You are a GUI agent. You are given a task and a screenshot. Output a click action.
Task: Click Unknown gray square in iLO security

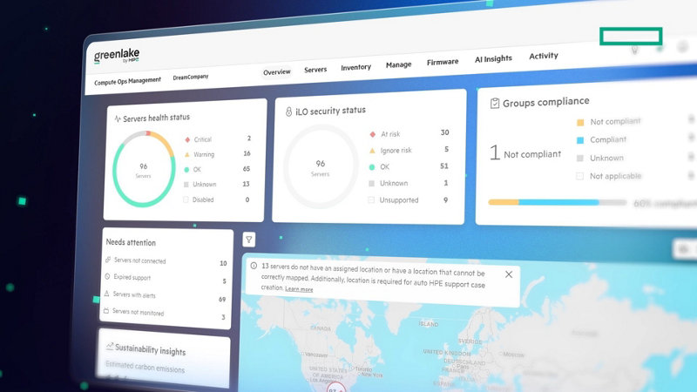[372, 184]
